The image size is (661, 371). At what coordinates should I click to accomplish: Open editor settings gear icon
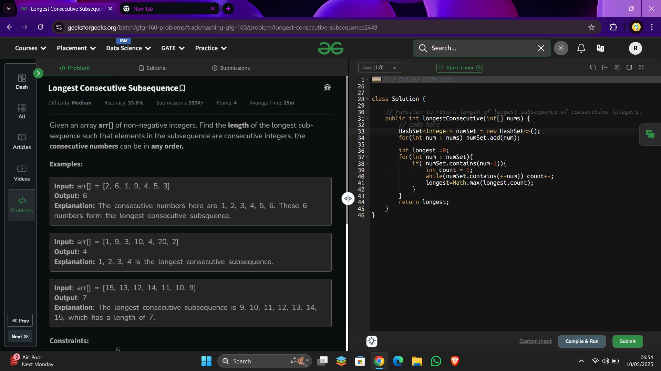pos(617,68)
